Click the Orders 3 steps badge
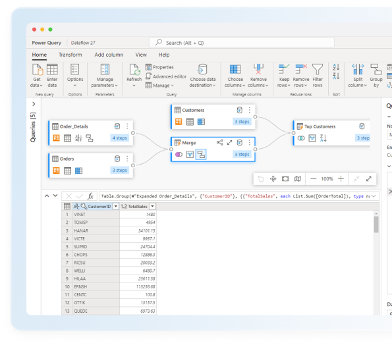Viewport: 392px width, 345px height. [119, 170]
